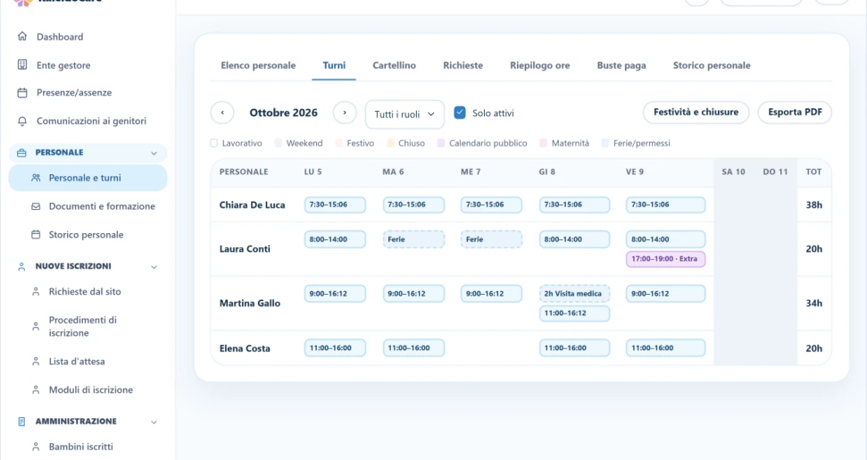
Task: Collapse the PERSONALE sidebar section
Action: coord(154,153)
